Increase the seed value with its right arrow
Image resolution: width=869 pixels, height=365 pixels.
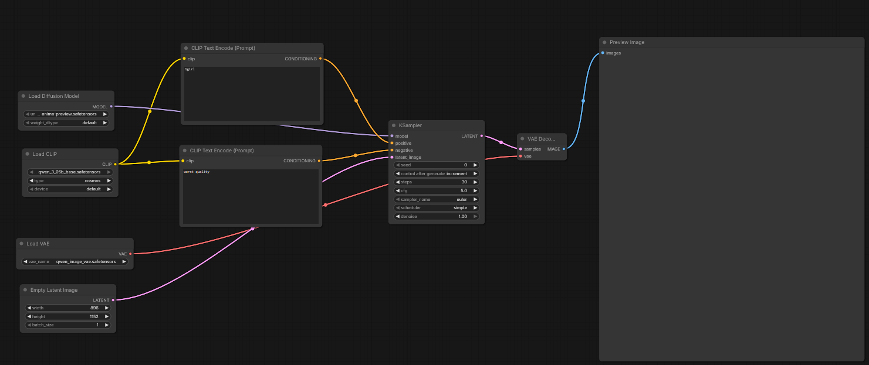point(475,165)
